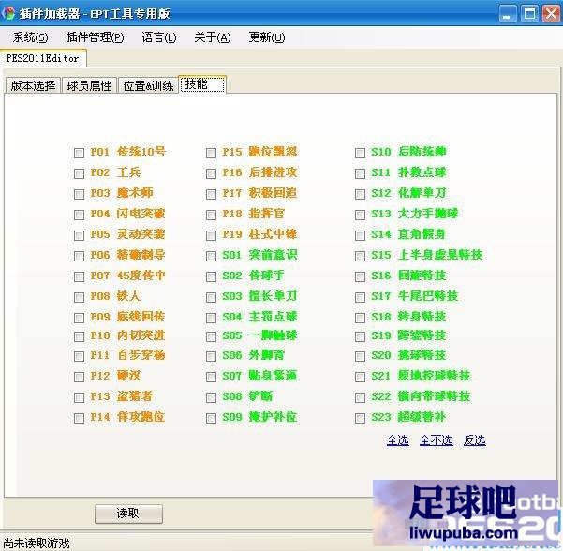Minimize the 插件加载器 window

pos(508,14)
